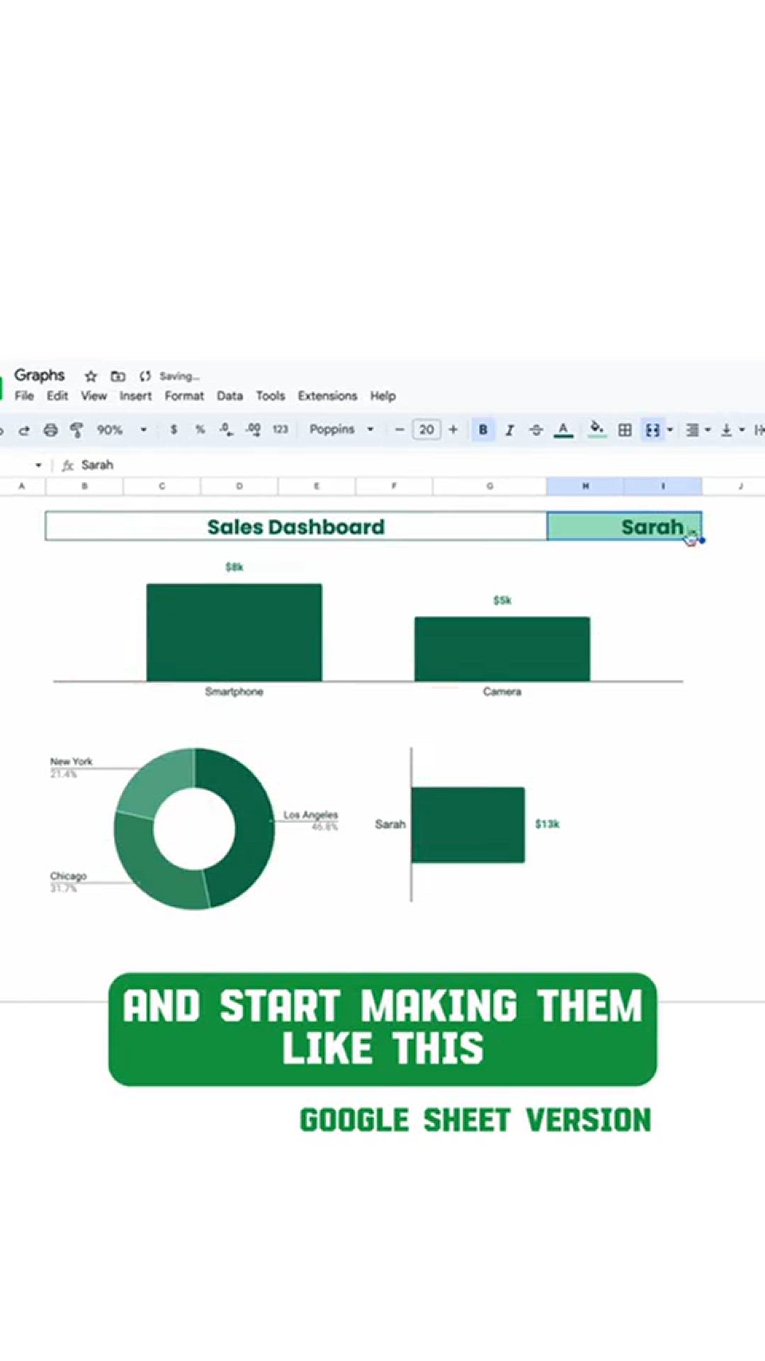Click the Camera axis label

click(502, 692)
